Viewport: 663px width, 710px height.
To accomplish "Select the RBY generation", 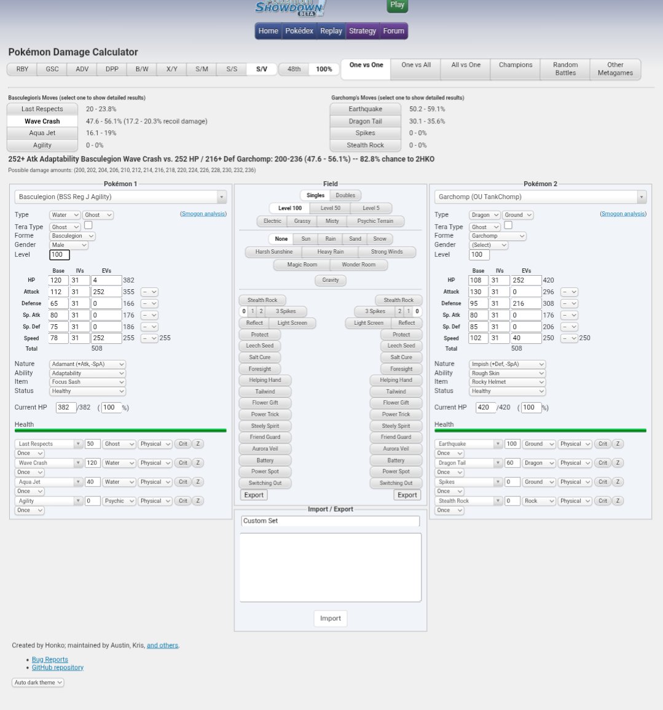I will point(22,69).
